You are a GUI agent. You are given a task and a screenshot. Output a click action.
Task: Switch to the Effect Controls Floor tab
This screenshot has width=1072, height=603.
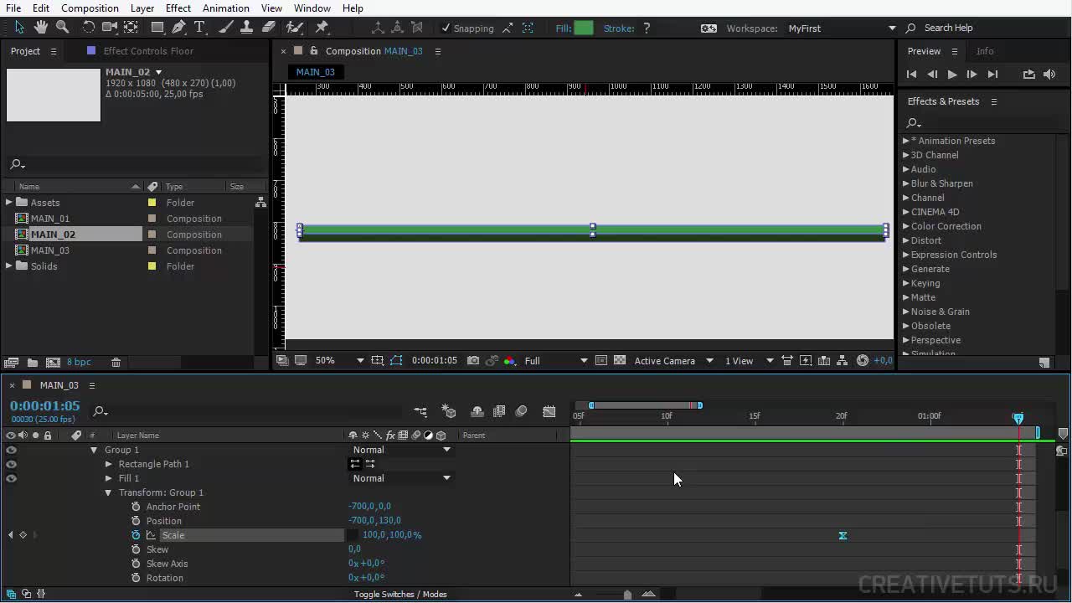coord(147,51)
